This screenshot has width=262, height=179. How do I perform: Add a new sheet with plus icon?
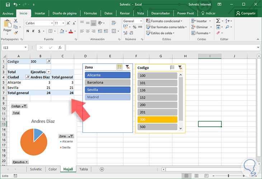tap(102, 169)
